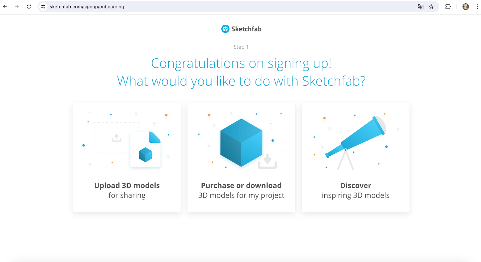Click the Google Translate icon
Screen dimensions: 481x262
(x=421, y=7)
